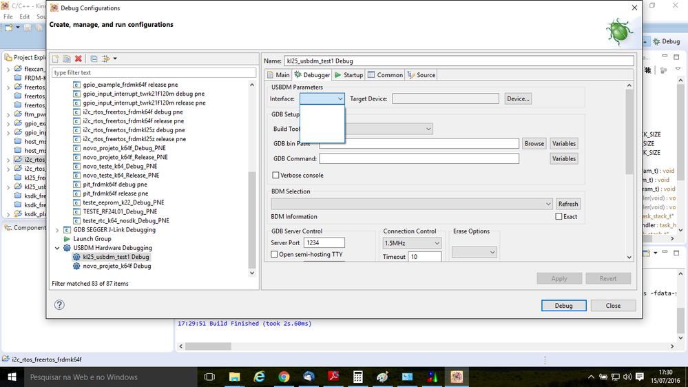Switch to the Main tab
The height and width of the screenshot is (387, 688).
point(278,75)
